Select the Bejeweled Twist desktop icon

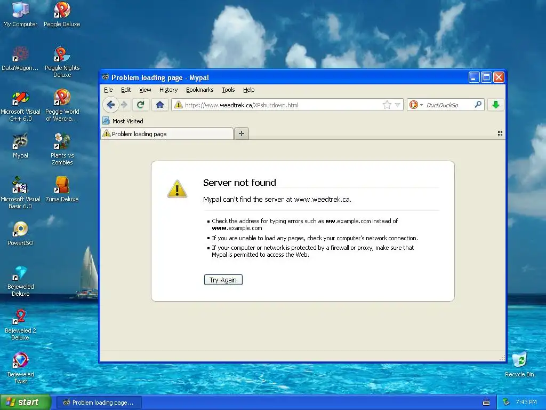[x=20, y=368]
